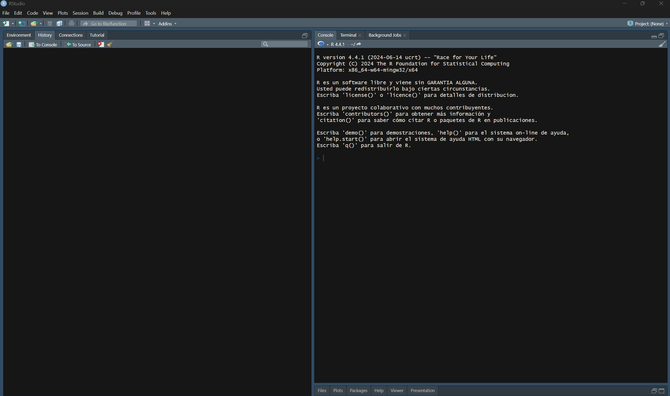Open the Plots menu in menu bar
Image resolution: width=670 pixels, height=396 pixels.
[x=63, y=13]
